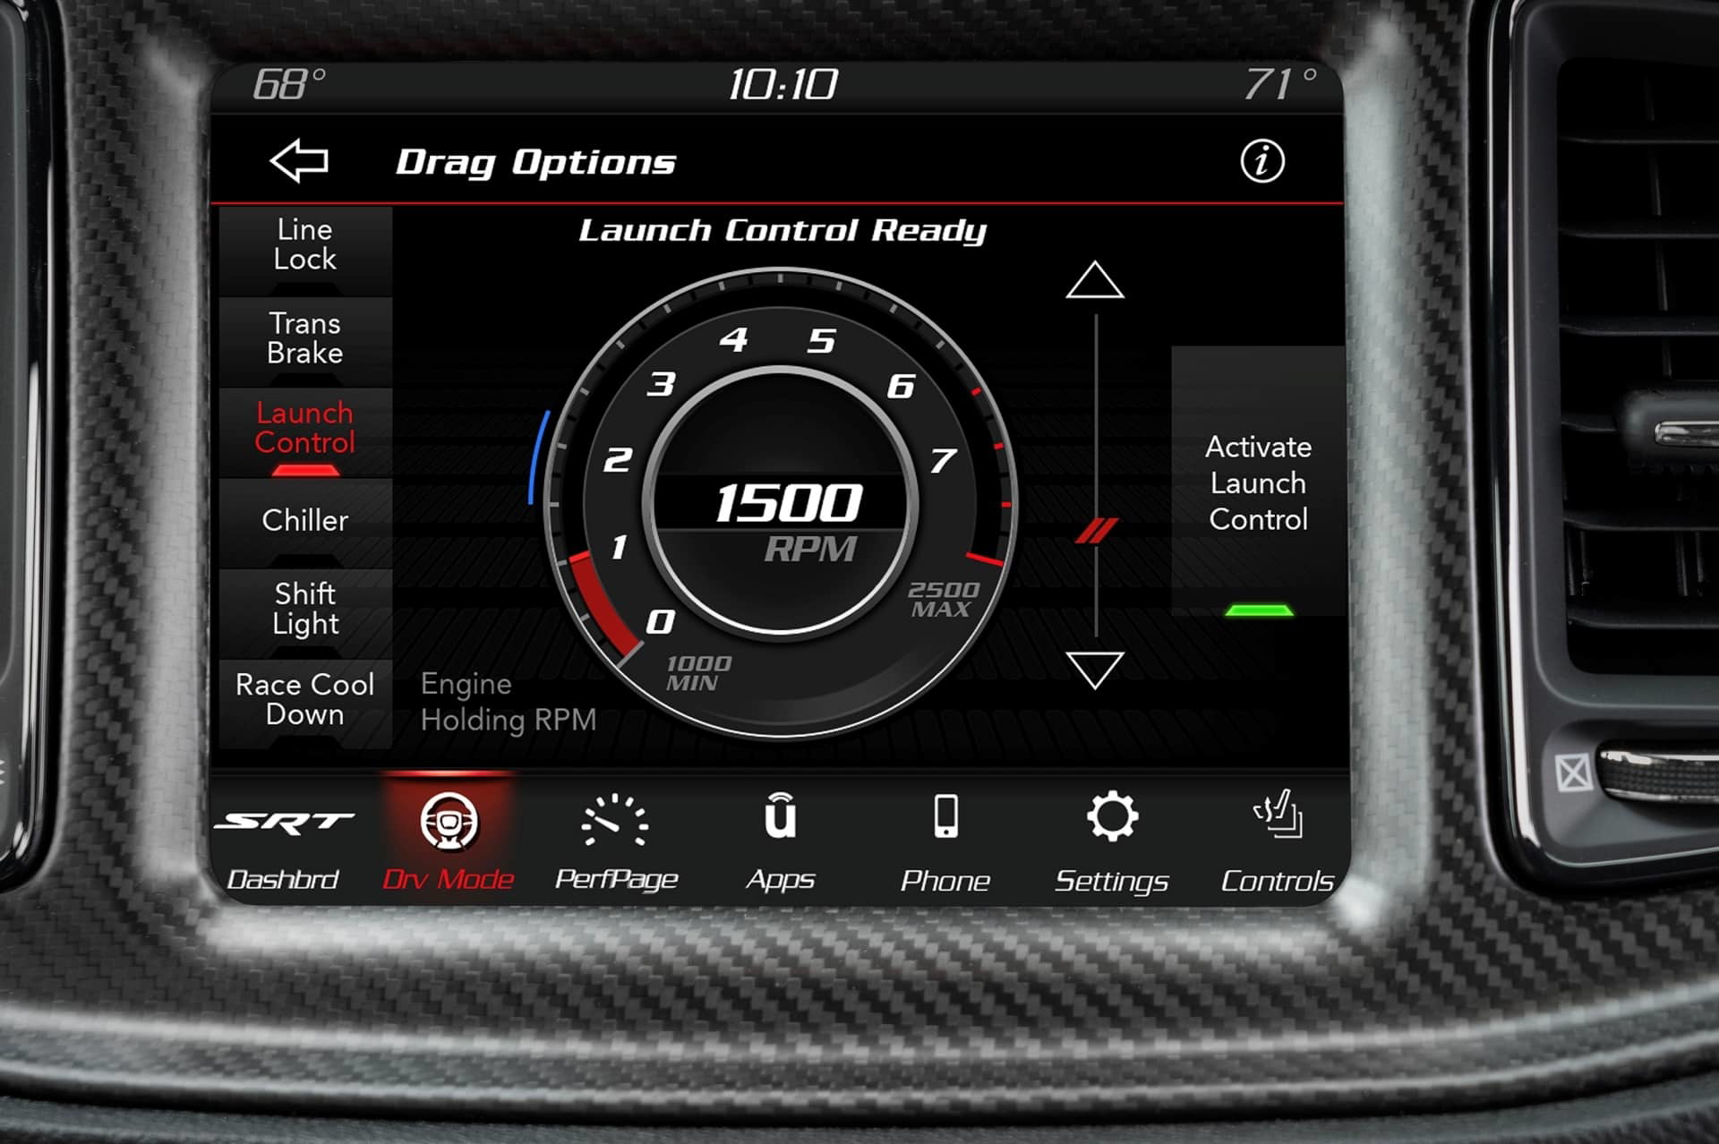Toggle the Trans Brake feature
Viewport: 1719px width, 1144px height.
point(305,338)
